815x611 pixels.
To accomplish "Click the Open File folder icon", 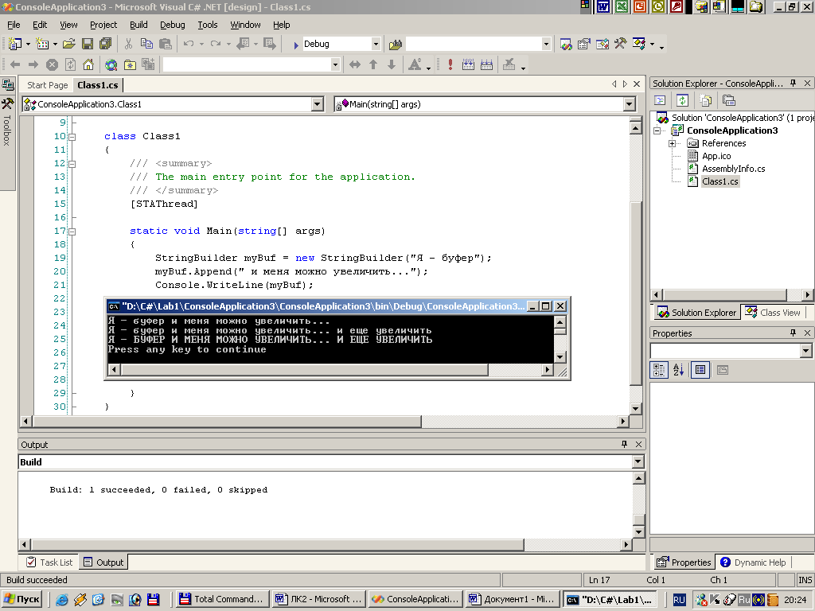I will [x=69, y=45].
